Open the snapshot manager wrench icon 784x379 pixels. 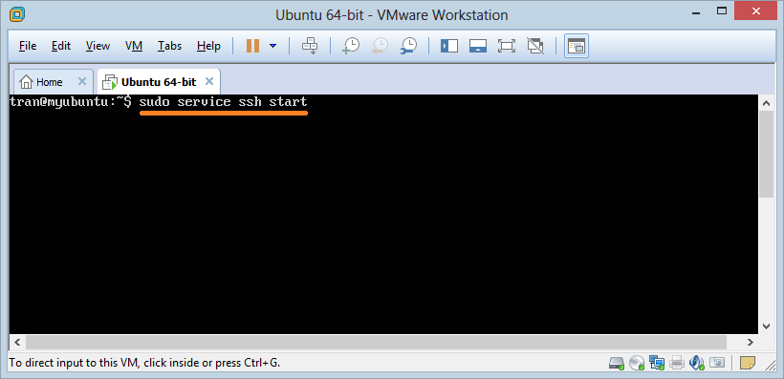point(408,46)
